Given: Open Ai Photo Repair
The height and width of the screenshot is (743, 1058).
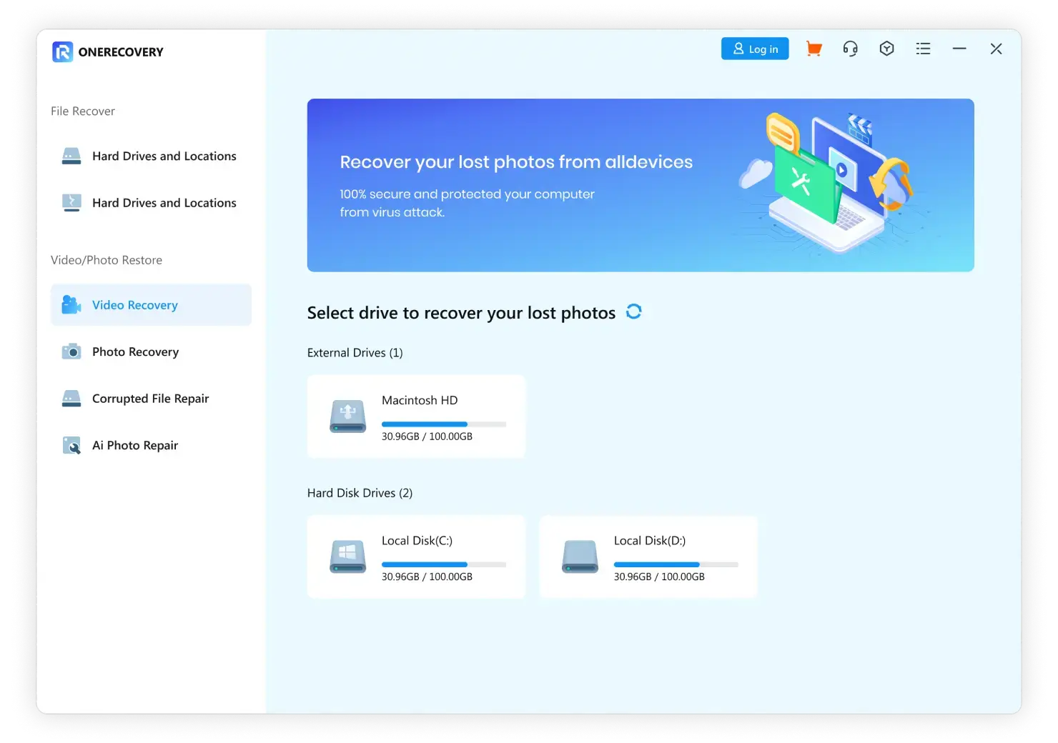Looking at the screenshot, I should tap(135, 445).
